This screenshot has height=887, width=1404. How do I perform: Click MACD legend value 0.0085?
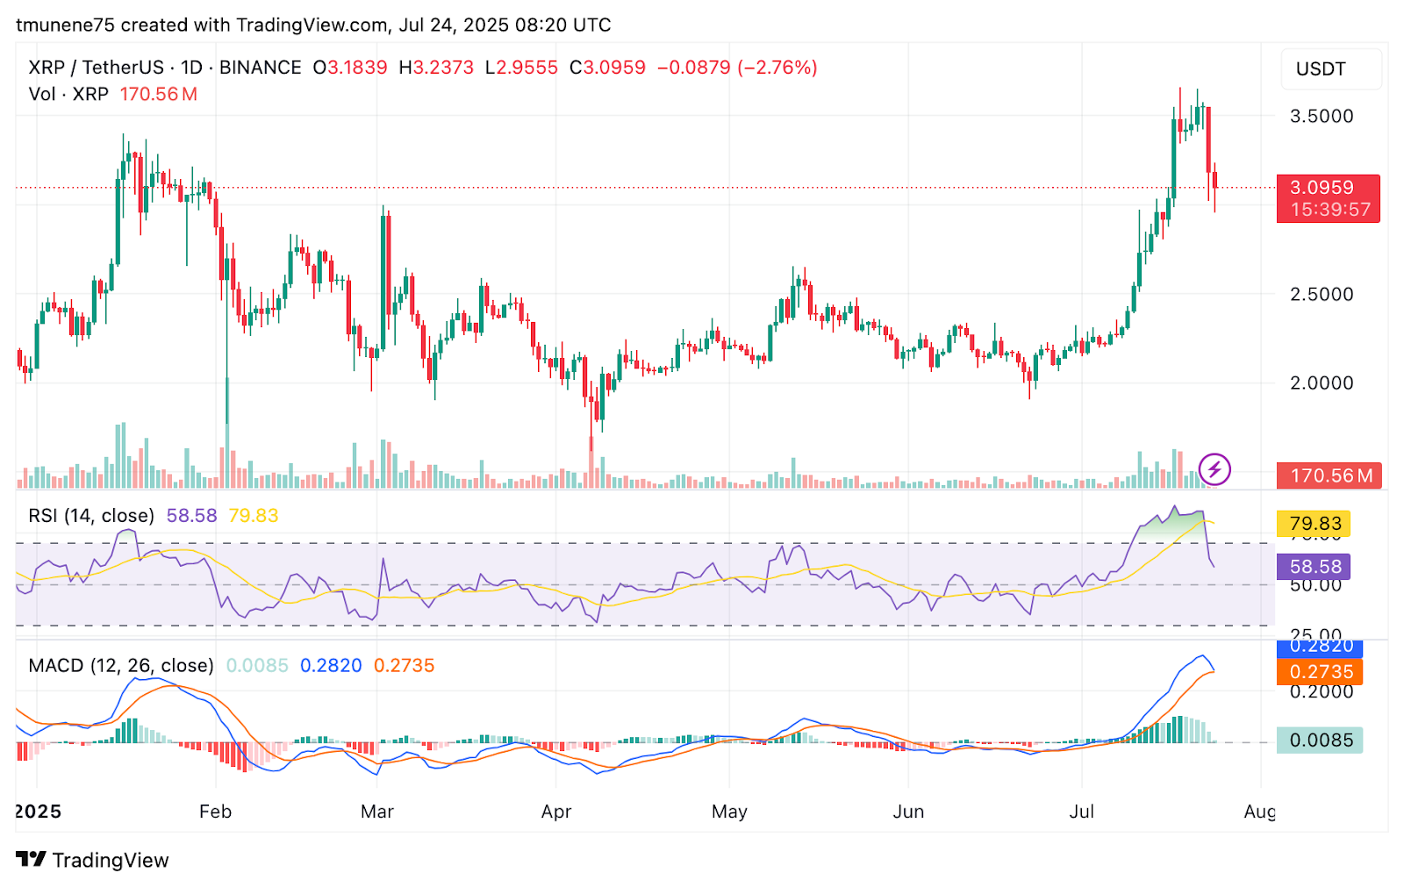pyautogui.click(x=257, y=666)
